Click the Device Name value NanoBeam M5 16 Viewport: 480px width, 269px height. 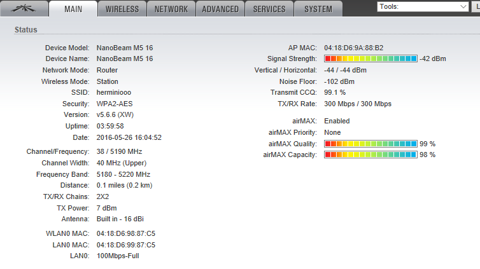pyautogui.click(x=125, y=59)
